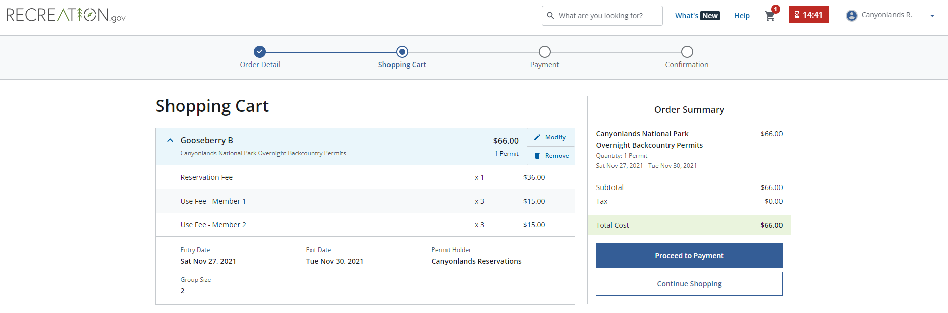Click the Confirmation step label
The width and height of the screenshot is (948, 313).
point(687,65)
